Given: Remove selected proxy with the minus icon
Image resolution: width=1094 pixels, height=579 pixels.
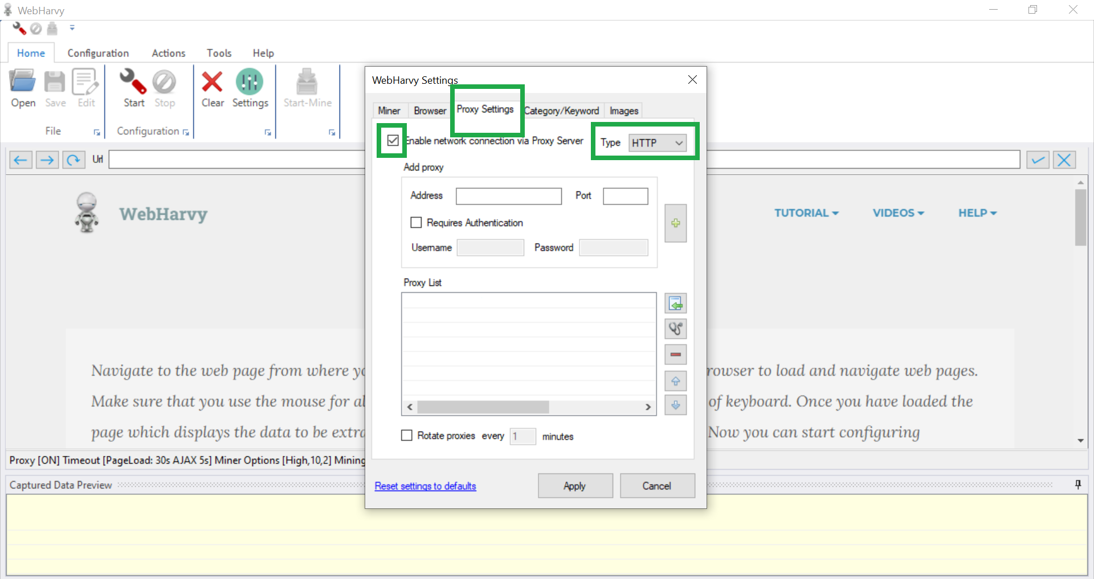Looking at the screenshot, I should tap(675, 354).
